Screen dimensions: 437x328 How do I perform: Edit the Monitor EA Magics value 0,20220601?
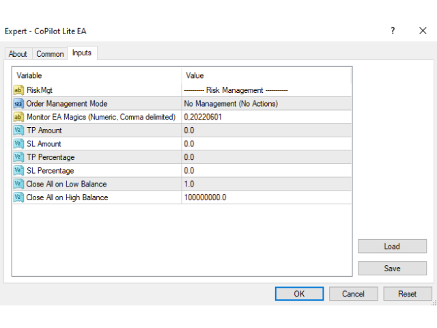point(267,117)
